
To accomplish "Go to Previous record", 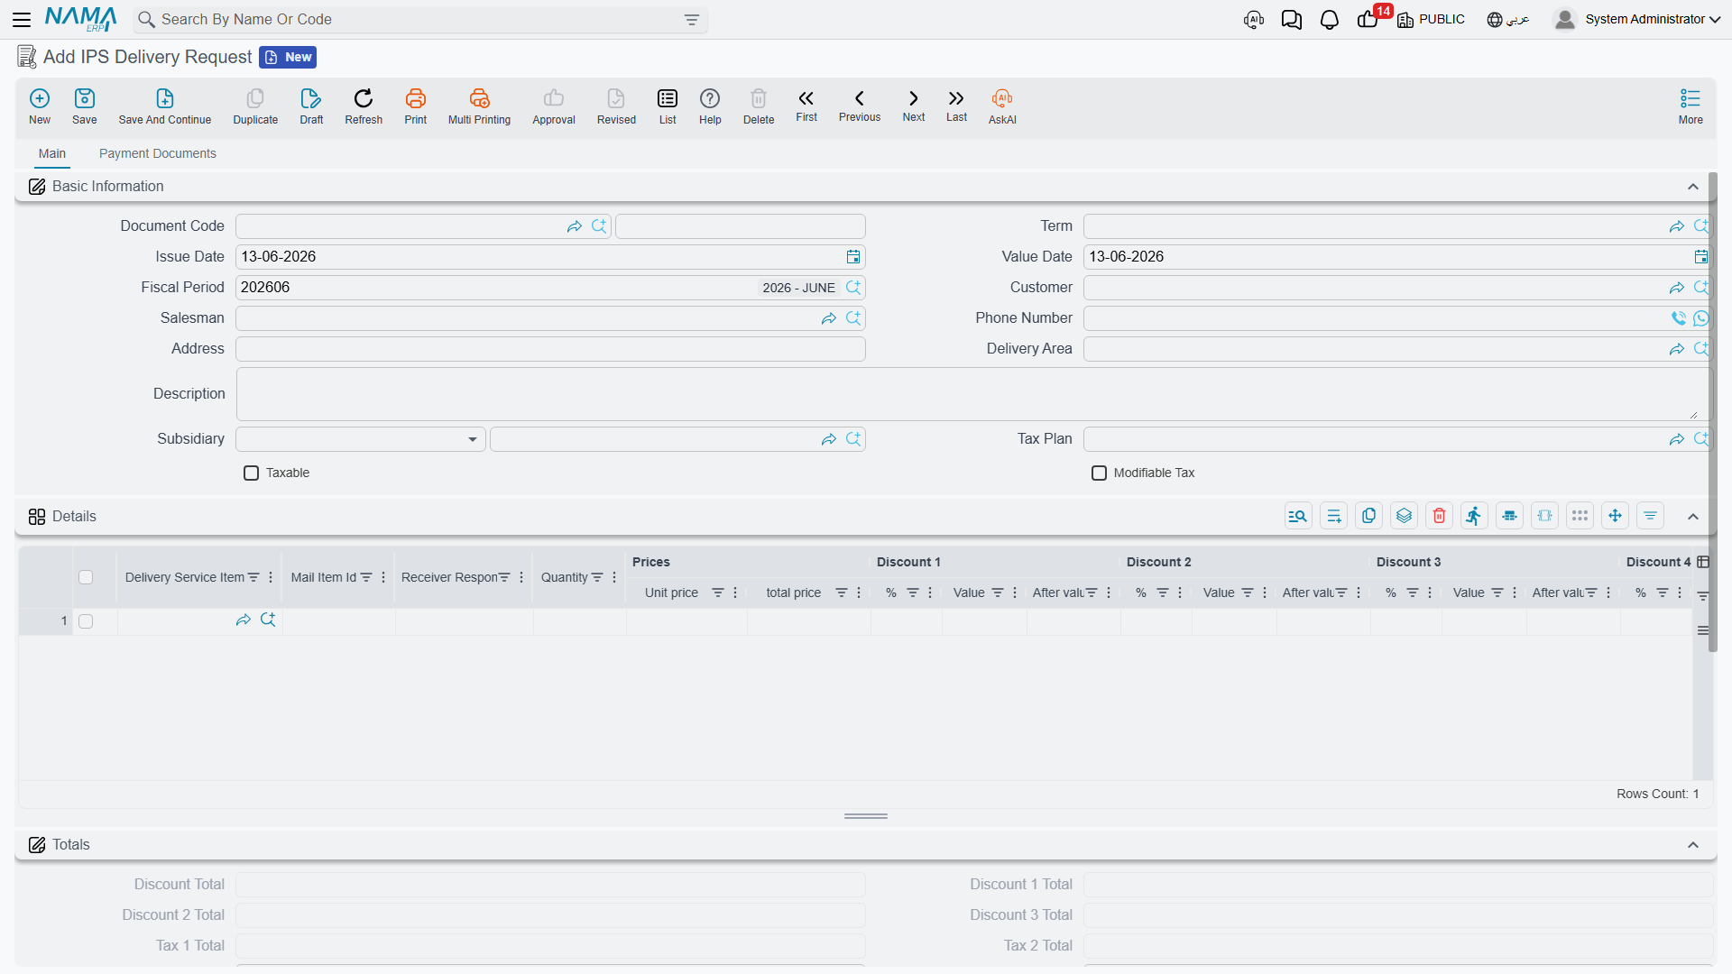I will tap(860, 105).
